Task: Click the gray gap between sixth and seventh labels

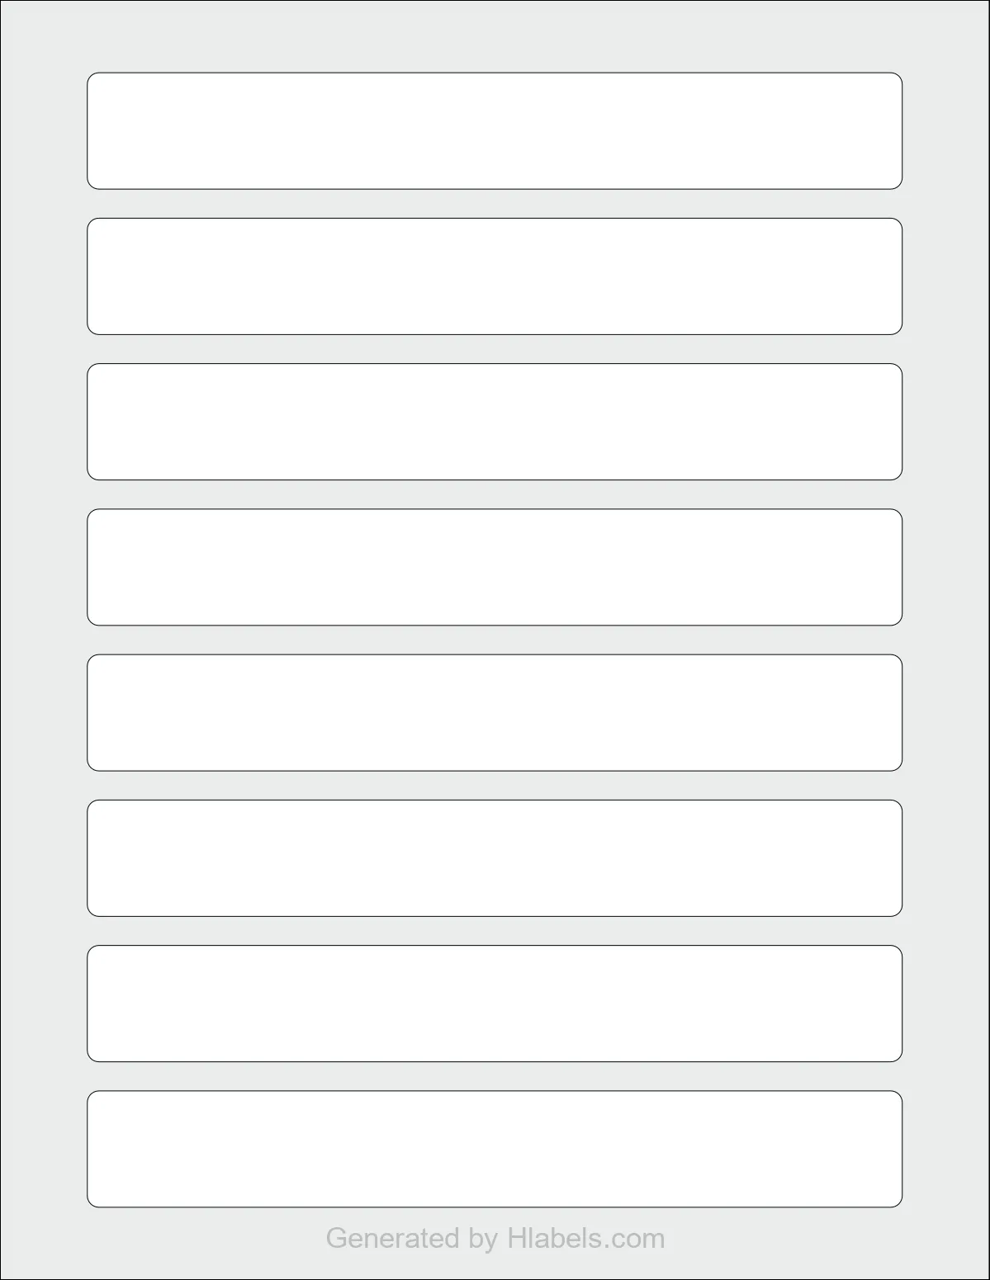Action: (x=495, y=931)
